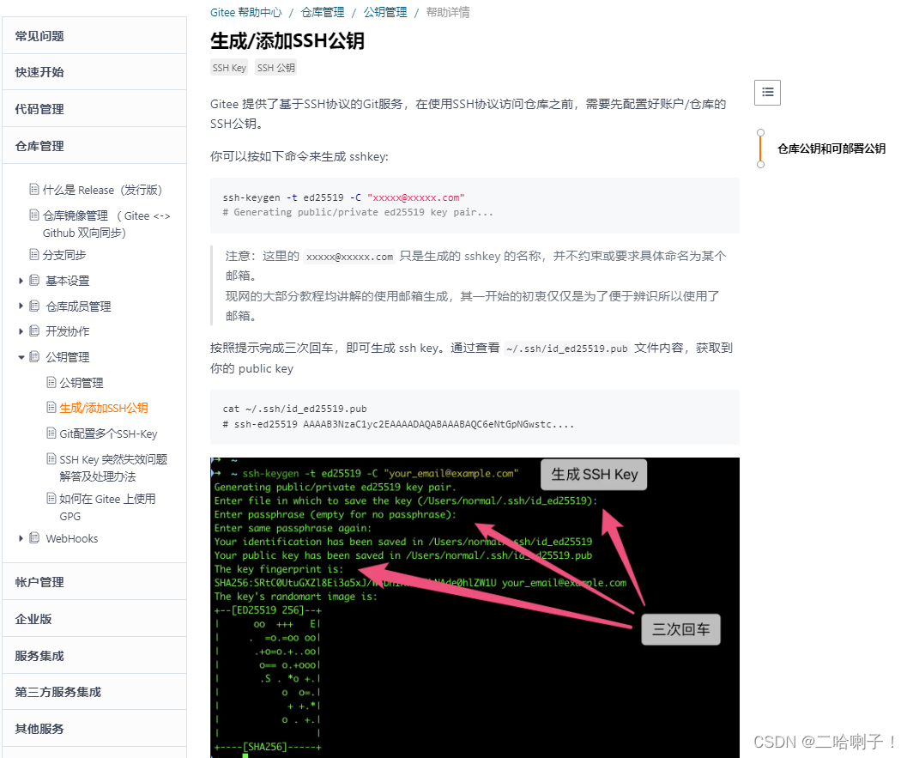
Task: Open 企业版 sidebar section
Action: click(94, 619)
